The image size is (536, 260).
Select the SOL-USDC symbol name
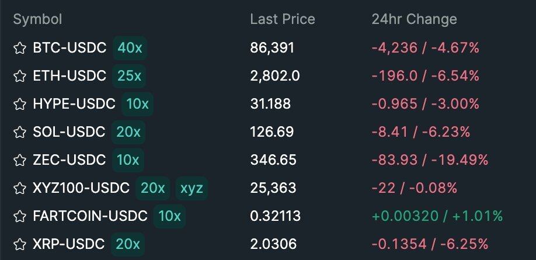pyautogui.click(x=69, y=132)
